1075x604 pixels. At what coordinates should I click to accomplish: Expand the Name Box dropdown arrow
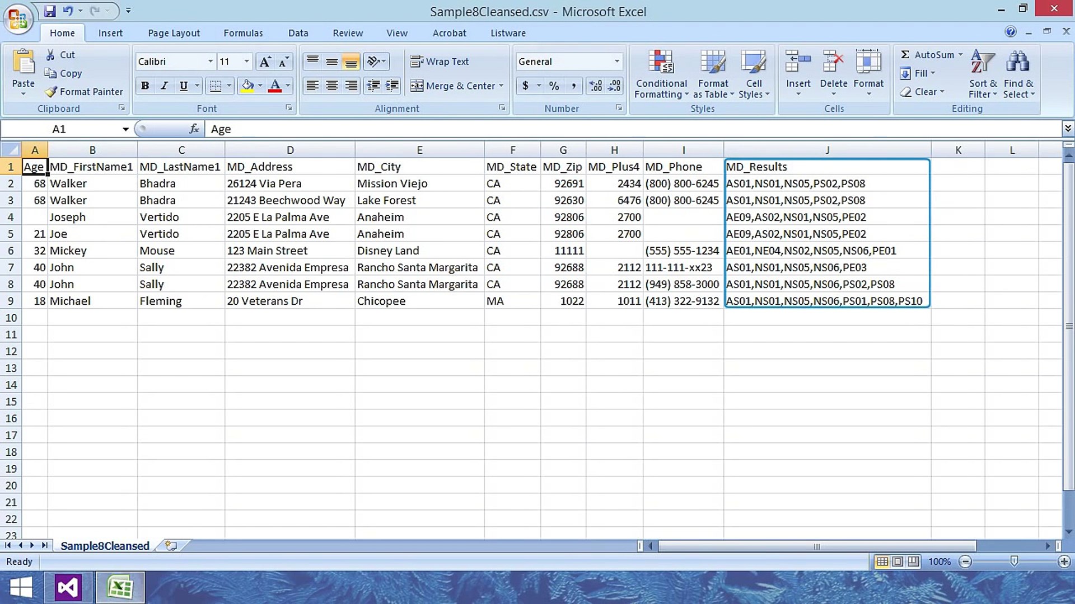pyautogui.click(x=125, y=129)
